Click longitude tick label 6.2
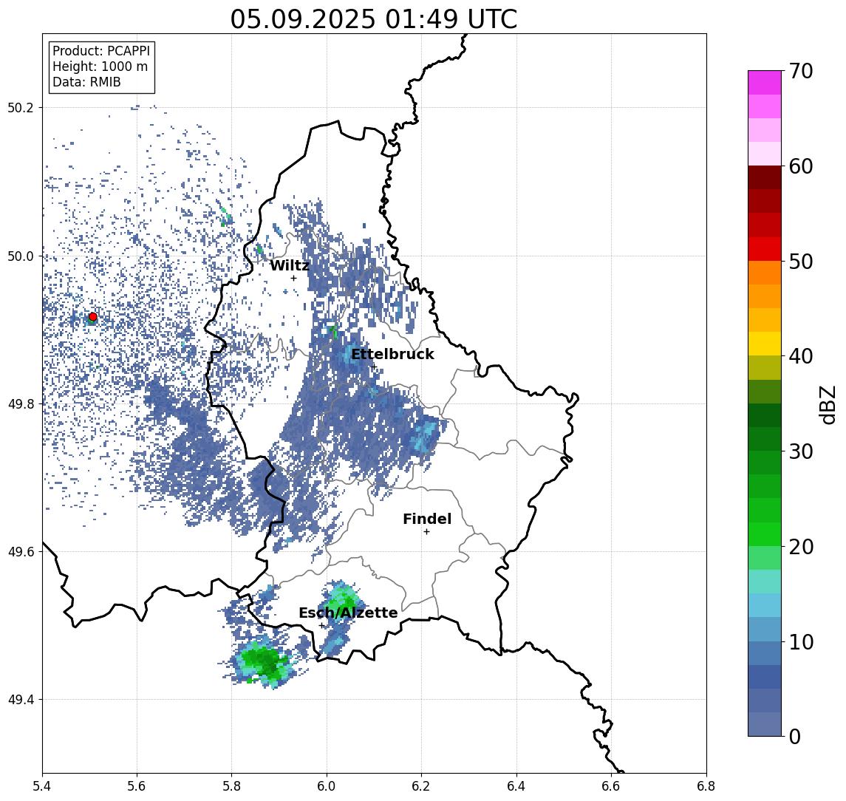Screen dimensions: 846x801 click(421, 786)
